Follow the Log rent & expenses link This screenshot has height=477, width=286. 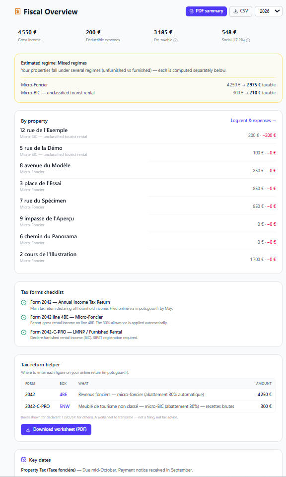click(253, 121)
